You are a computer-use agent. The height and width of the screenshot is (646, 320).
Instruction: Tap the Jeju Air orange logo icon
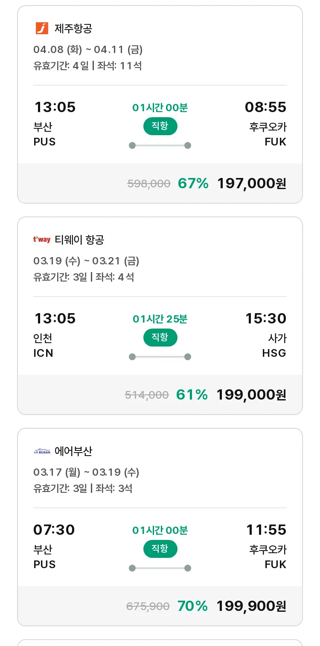click(x=42, y=29)
